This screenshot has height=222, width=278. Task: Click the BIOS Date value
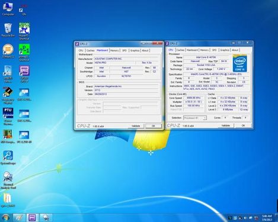[x=126, y=94]
